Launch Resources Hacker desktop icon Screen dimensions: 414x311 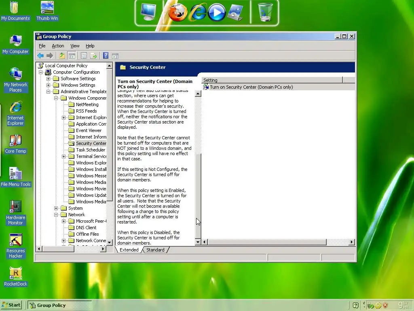[x=16, y=246]
